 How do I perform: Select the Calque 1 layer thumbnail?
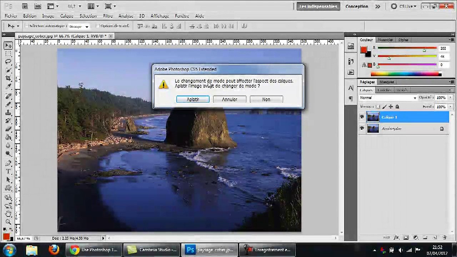pyautogui.click(x=373, y=117)
